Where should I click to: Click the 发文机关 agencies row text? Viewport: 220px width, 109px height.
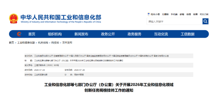[102, 56]
